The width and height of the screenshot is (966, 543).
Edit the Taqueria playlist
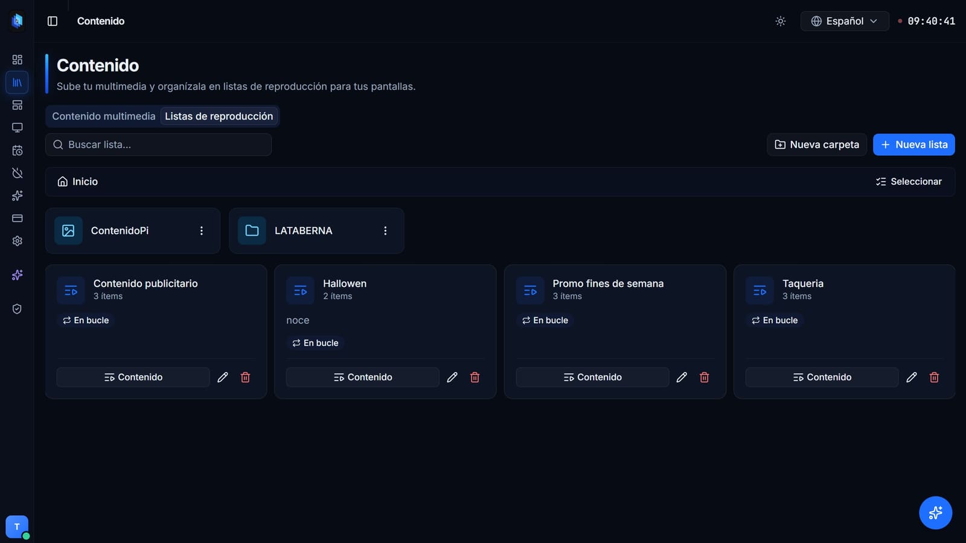pos(912,378)
